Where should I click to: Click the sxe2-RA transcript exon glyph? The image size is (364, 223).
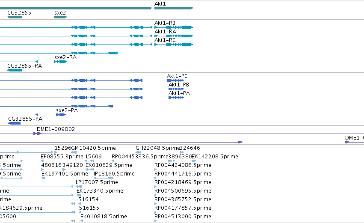[61, 62]
